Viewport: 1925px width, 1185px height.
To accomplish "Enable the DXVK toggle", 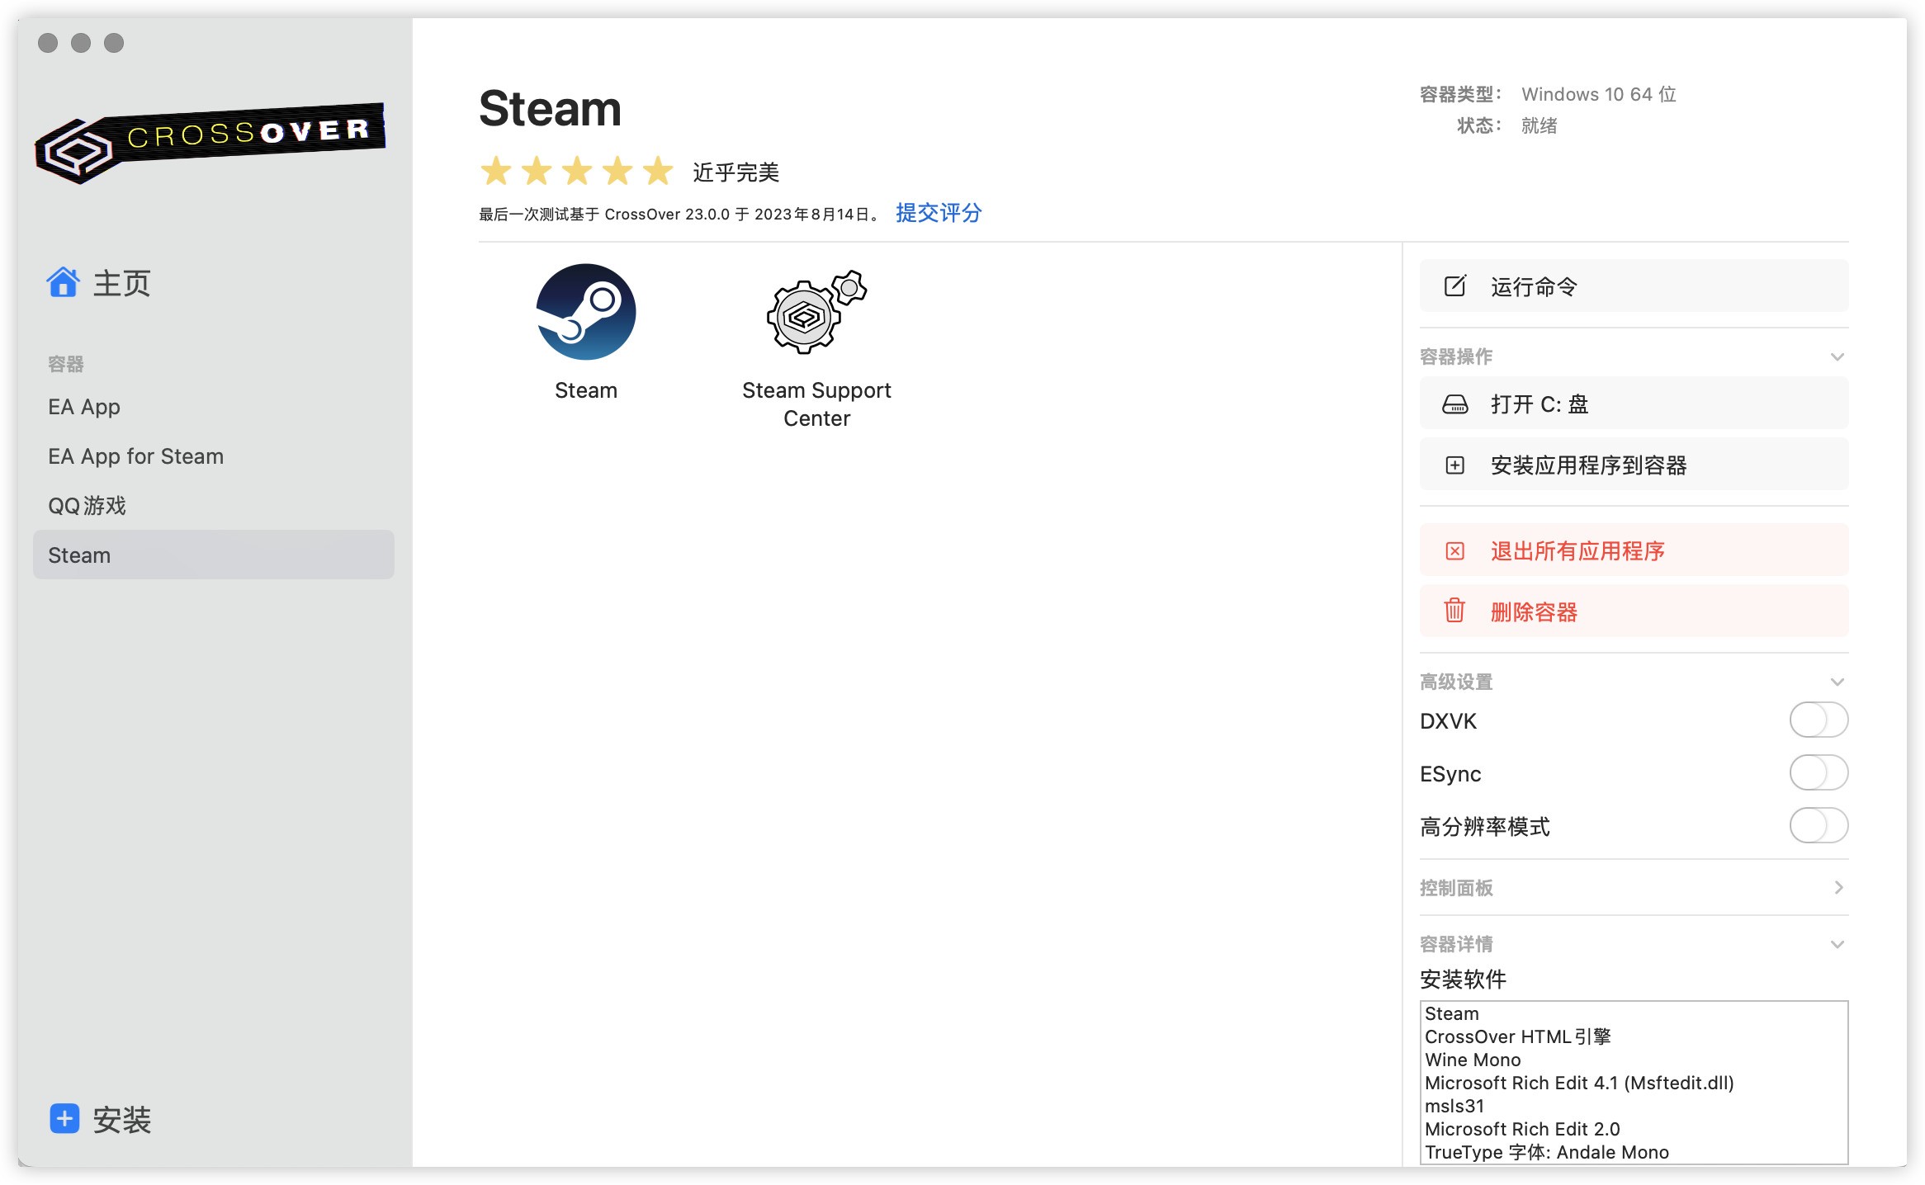I will (1819, 720).
